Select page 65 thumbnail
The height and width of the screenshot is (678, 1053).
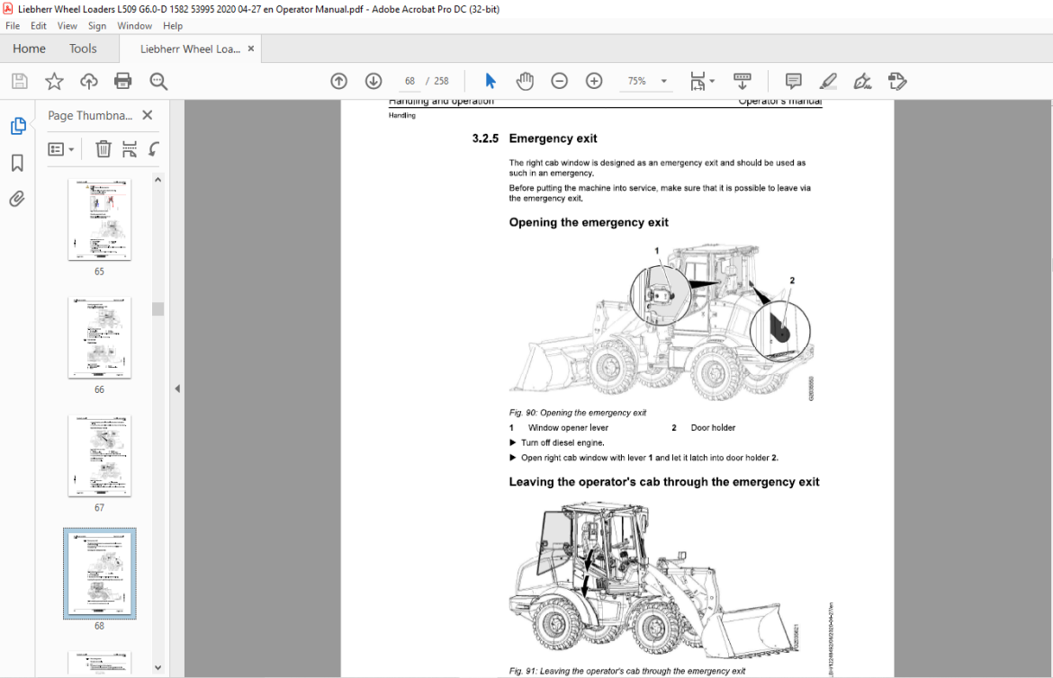point(99,219)
